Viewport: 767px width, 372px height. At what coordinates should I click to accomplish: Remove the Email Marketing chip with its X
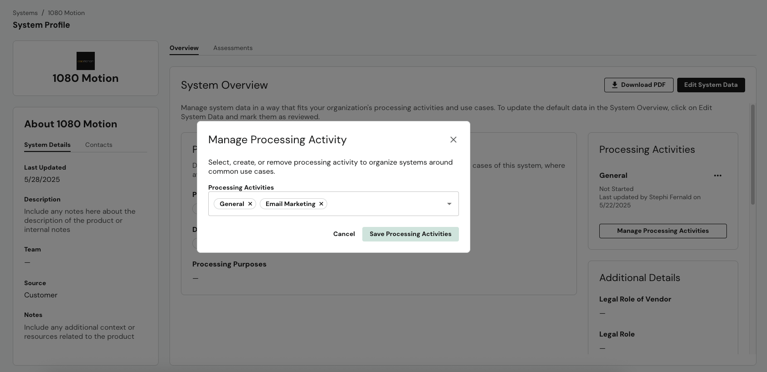point(321,204)
